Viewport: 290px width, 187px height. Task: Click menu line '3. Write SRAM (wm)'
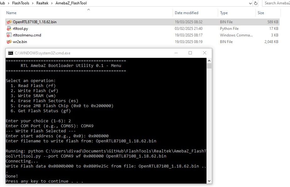tap(33, 96)
